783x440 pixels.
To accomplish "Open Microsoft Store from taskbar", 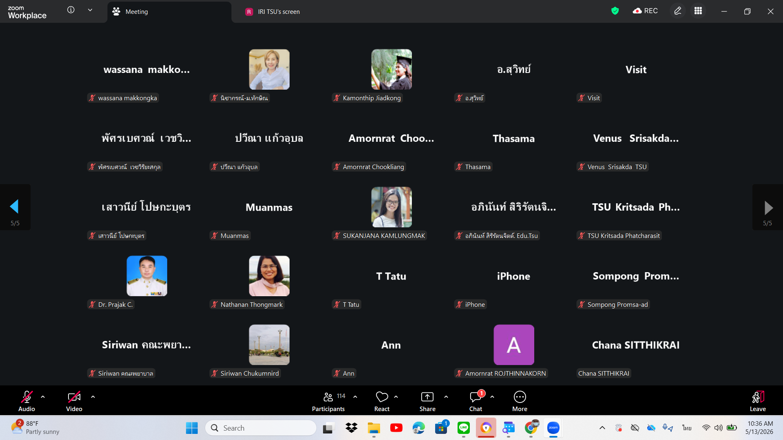I will coord(441,428).
